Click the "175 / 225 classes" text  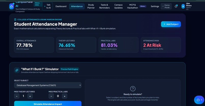click(x=23, y=49)
